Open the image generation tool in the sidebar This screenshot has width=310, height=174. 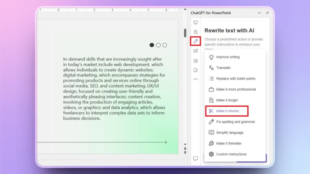click(x=196, y=60)
